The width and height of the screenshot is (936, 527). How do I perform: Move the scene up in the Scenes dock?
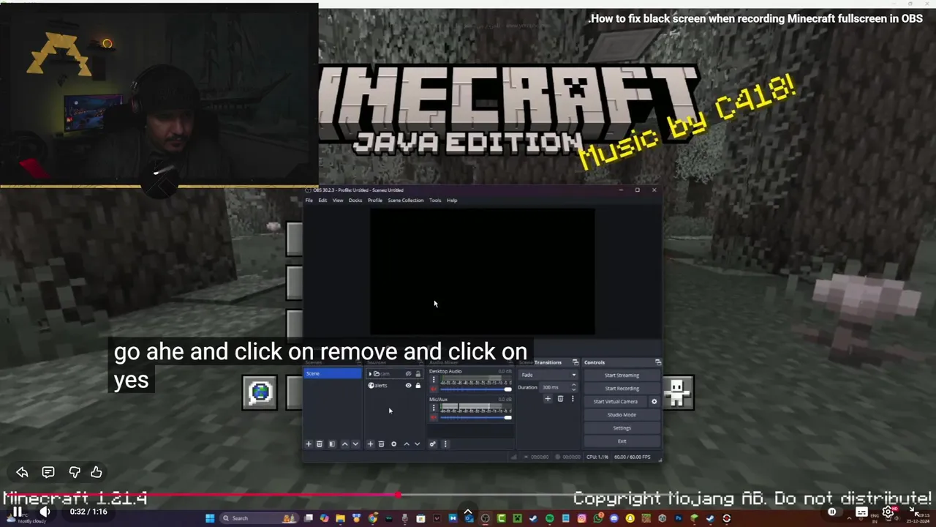pos(345,444)
